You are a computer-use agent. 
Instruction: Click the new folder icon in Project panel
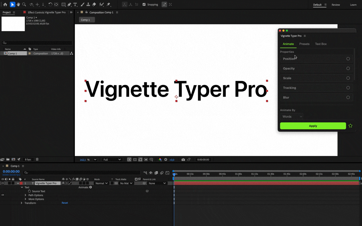[x=8, y=160]
